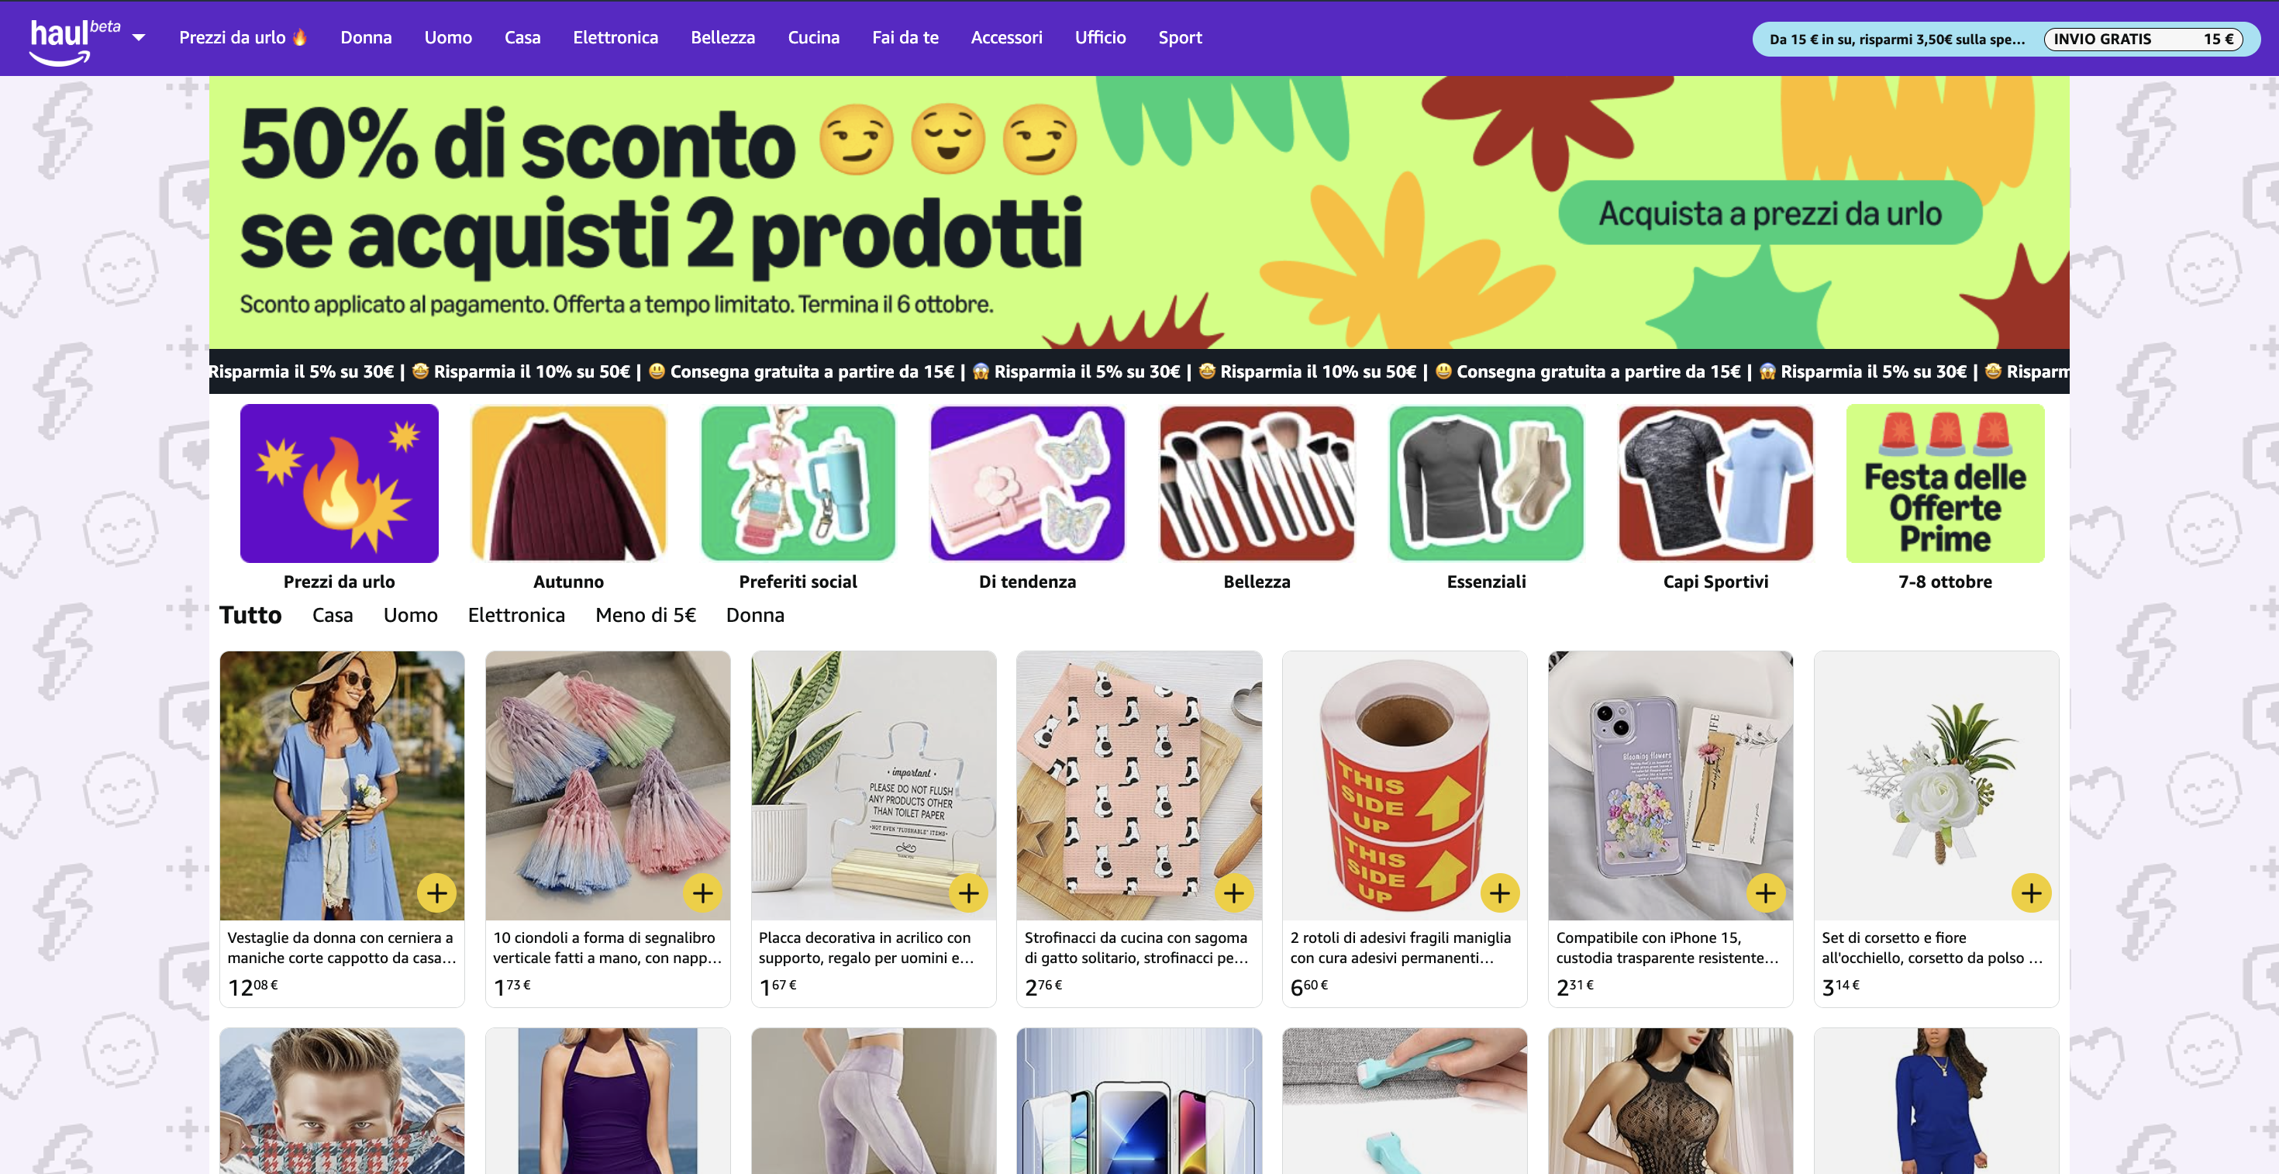The height and width of the screenshot is (1174, 2279).
Task: Click Acquista a prezzi da urlo button
Action: click(x=1770, y=213)
